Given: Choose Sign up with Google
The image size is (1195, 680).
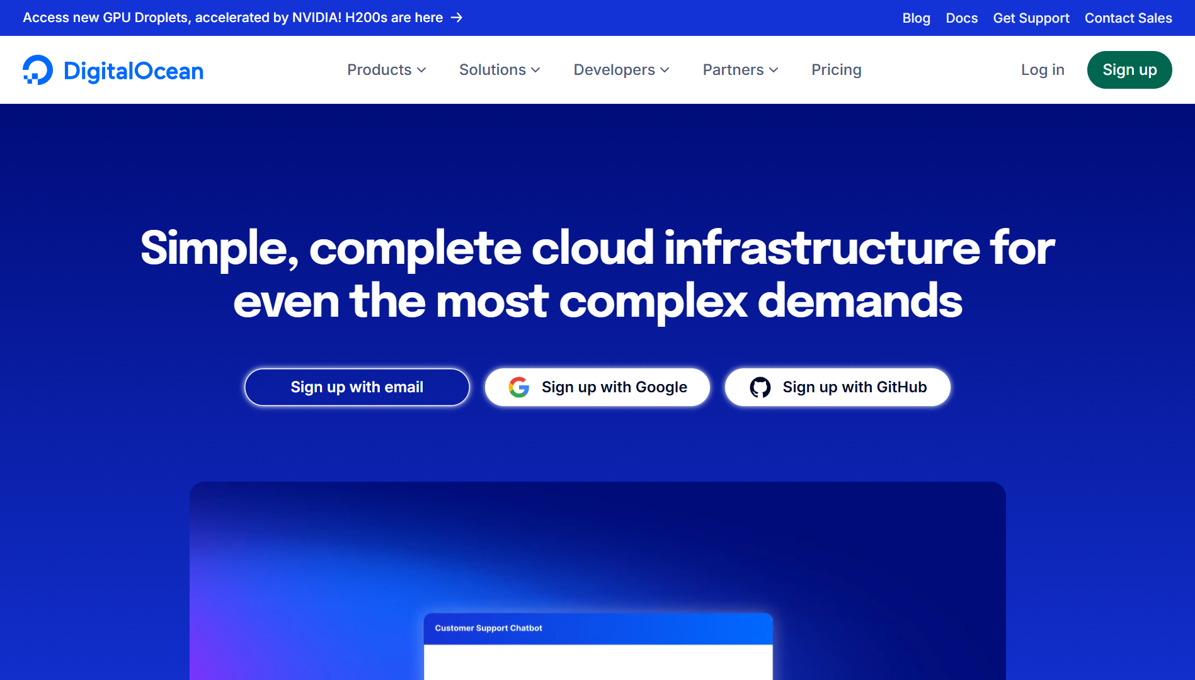Looking at the screenshot, I should coord(597,387).
